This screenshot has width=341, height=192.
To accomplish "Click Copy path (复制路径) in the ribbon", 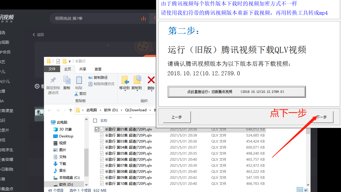I will tap(98, 77).
